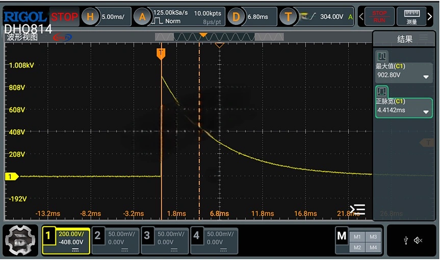Tap the 5.00ms/ timebase value
The image size is (441, 260).
113,17
